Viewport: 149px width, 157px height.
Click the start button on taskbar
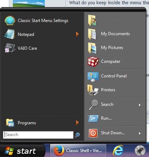(x=22, y=151)
